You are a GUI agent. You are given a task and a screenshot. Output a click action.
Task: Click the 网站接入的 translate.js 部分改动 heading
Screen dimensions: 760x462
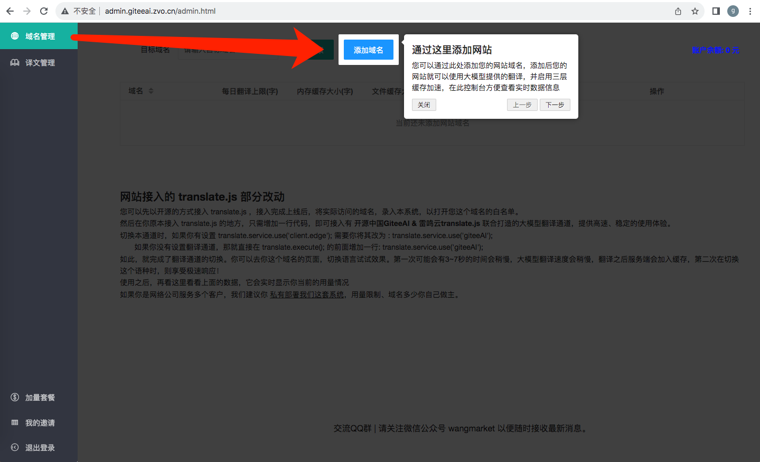pos(202,197)
